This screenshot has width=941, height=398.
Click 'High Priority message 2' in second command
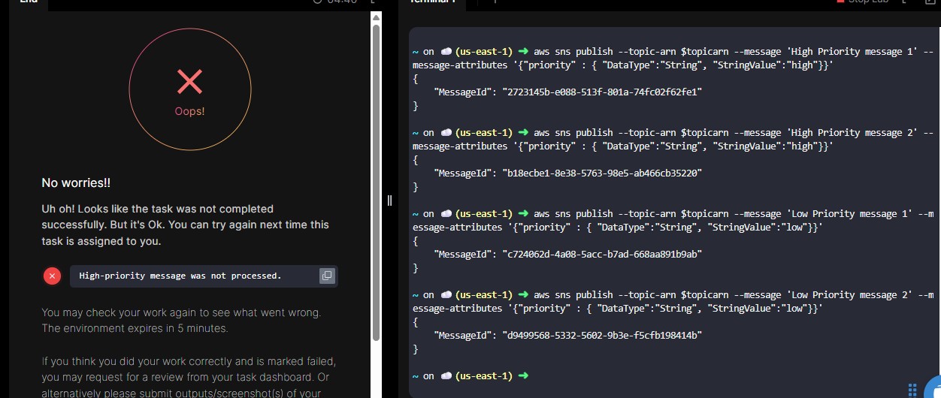tap(851, 133)
